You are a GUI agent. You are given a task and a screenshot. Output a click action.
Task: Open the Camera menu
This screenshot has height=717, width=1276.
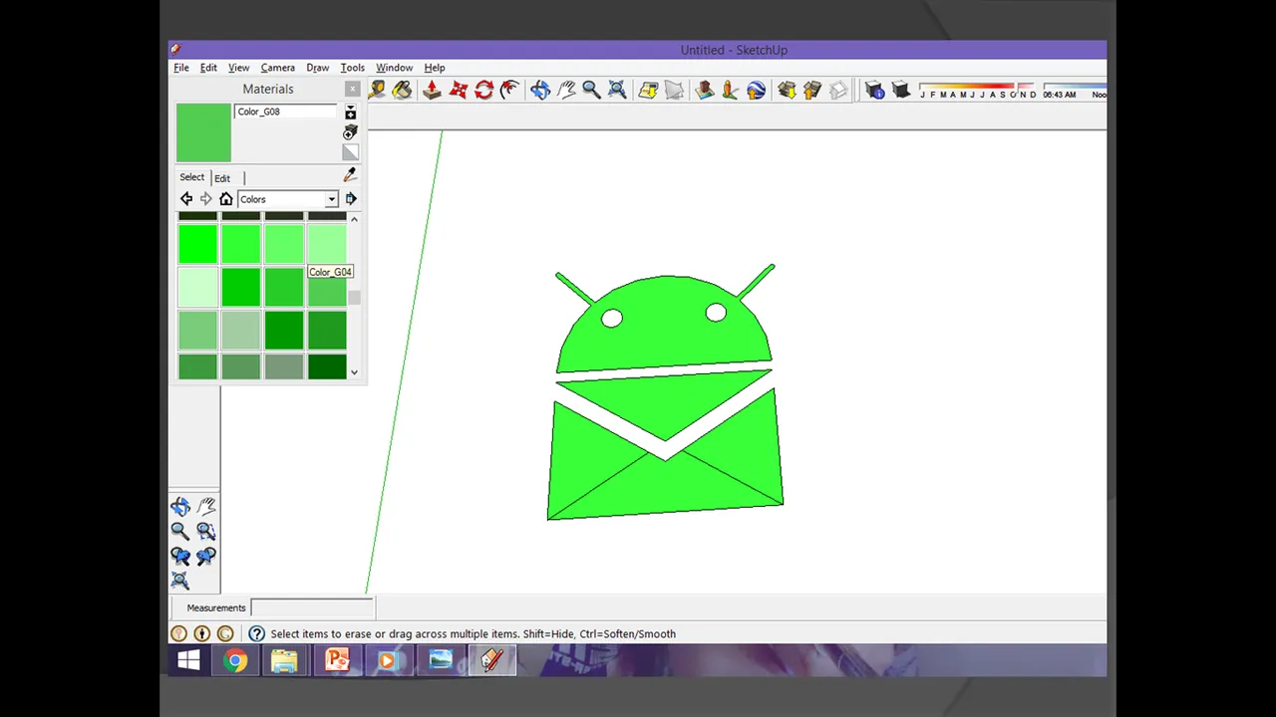[x=278, y=68]
